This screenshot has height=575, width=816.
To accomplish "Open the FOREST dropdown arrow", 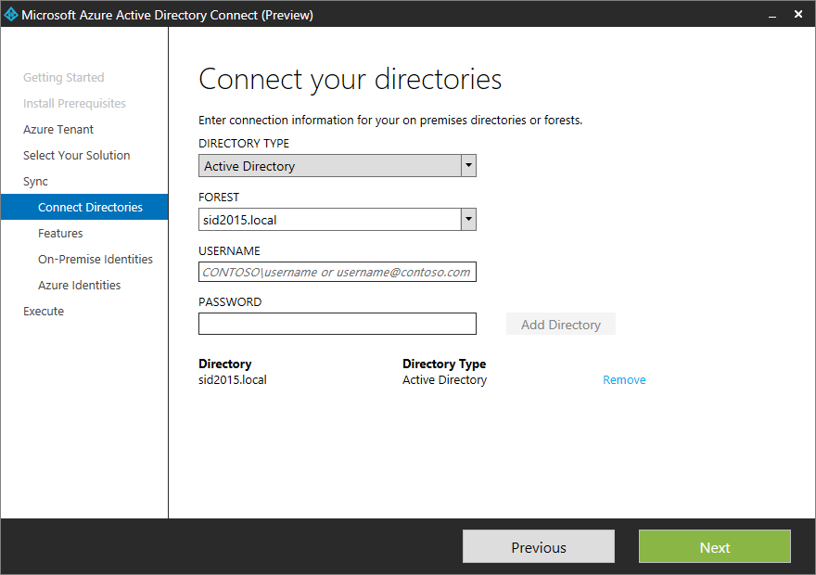I will (468, 219).
